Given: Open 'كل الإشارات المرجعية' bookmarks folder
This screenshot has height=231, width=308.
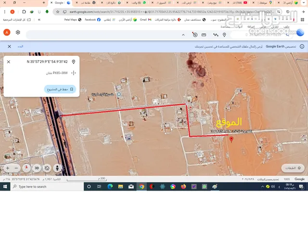Looking at the screenshot, I should 17,20.
